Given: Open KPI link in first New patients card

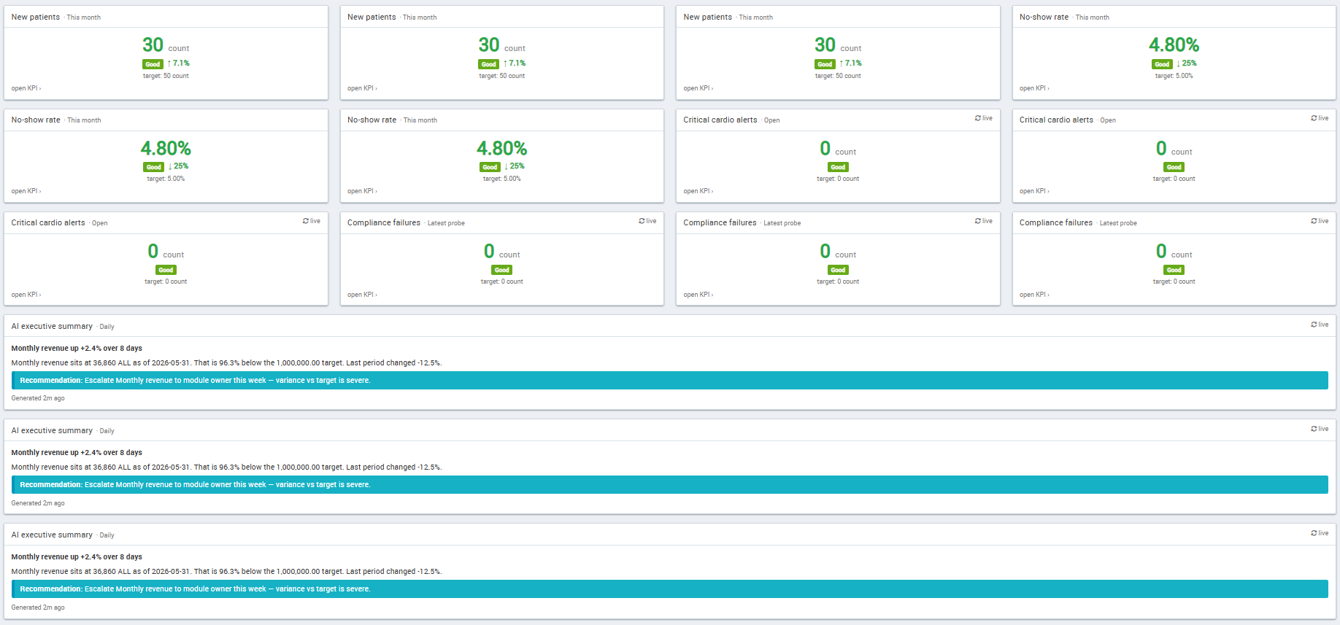Looking at the screenshot, I should (x=26, y=88).
